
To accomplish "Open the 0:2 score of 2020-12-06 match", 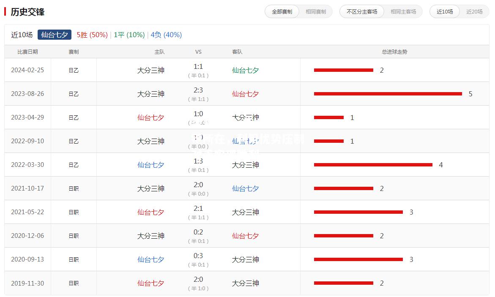I will 198,232.
